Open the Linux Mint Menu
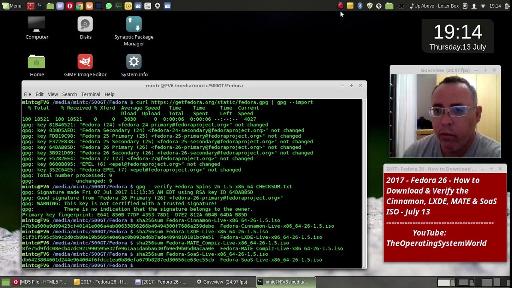 point(11,6)
